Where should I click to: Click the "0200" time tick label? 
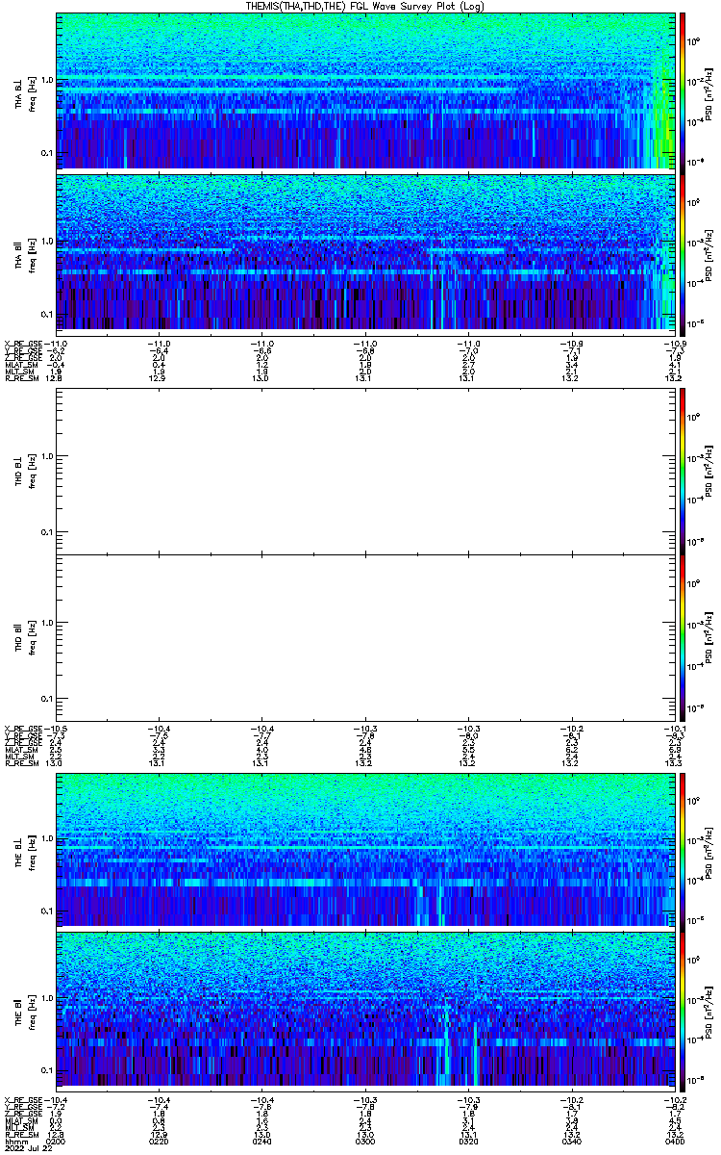(57, 1142)
